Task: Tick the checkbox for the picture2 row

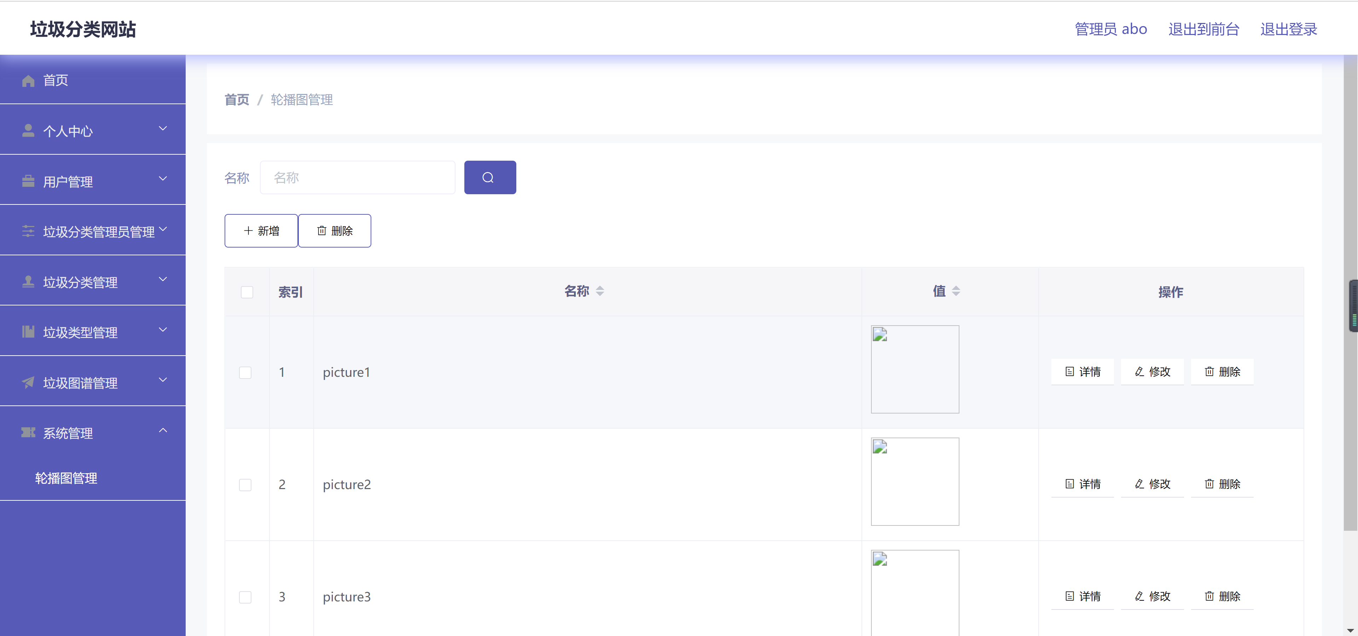Action: click(x=245, y=485)
